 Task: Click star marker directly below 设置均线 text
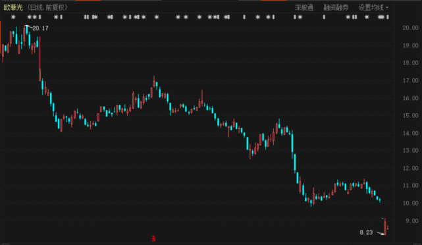point(367,17)
